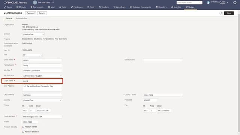This screenshot has height=135, width=240.
Task: Click the project selector circle icon
Action: [35, 3]
